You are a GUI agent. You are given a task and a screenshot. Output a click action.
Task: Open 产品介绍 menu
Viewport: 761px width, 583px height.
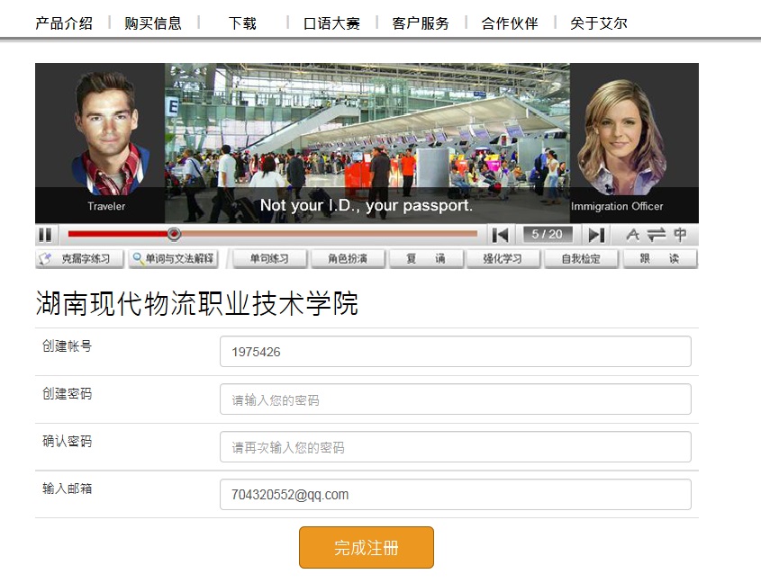64,23
